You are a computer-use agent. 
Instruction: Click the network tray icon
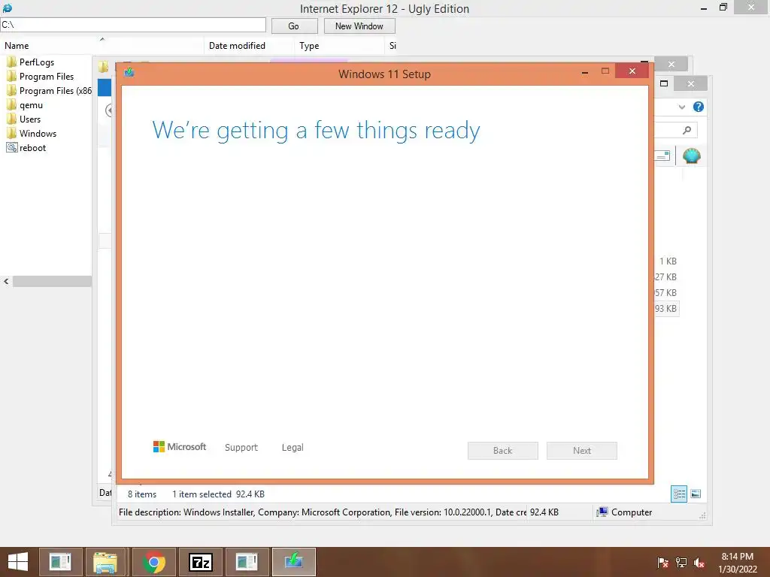[681, 563]
